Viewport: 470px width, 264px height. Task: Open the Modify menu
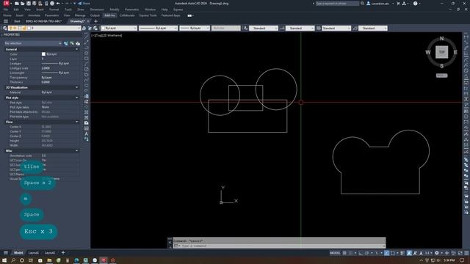tap(115, 10)
